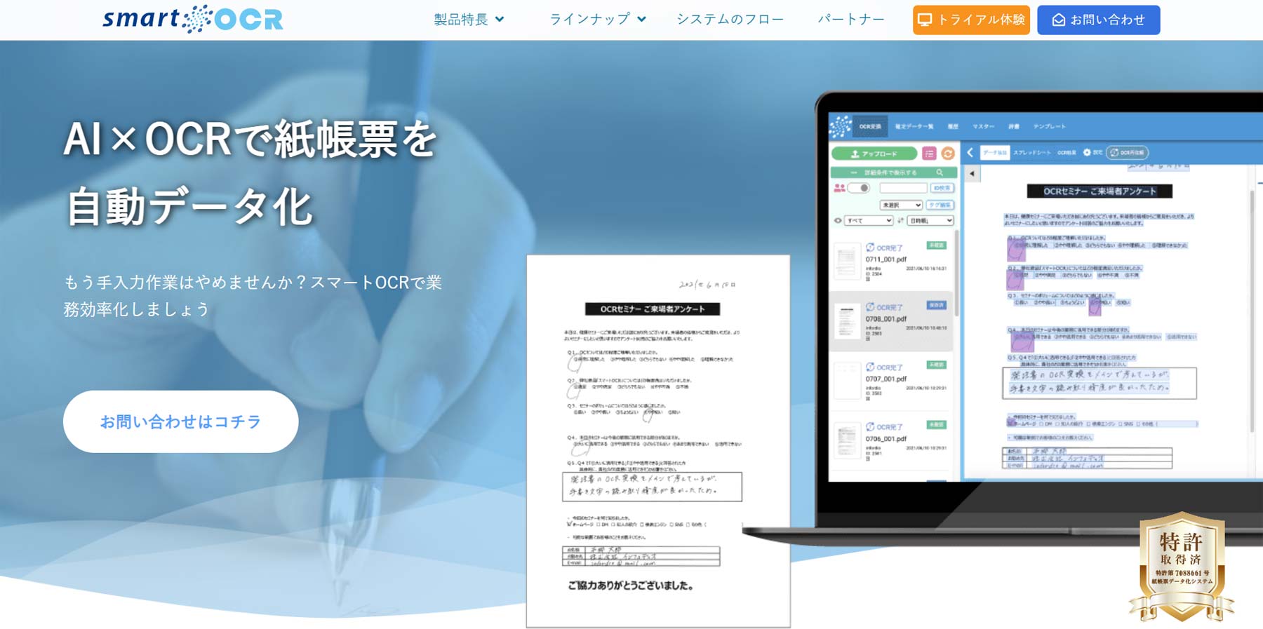The height and width of the screenshot is (629, 1263).
Task: Click green status badge of 0707_001.pdf
Action: pyautogui.click(x=937, y=365)
